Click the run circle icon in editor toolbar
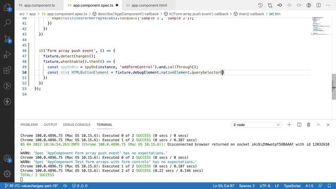 coord(309,5)
